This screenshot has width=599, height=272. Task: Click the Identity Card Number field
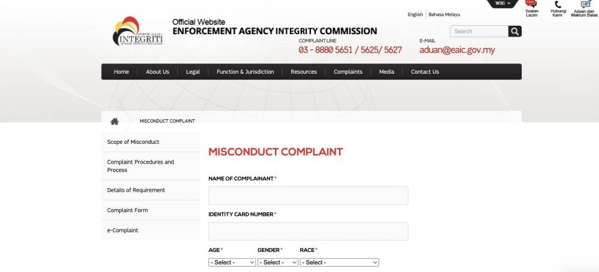[308, 231]
